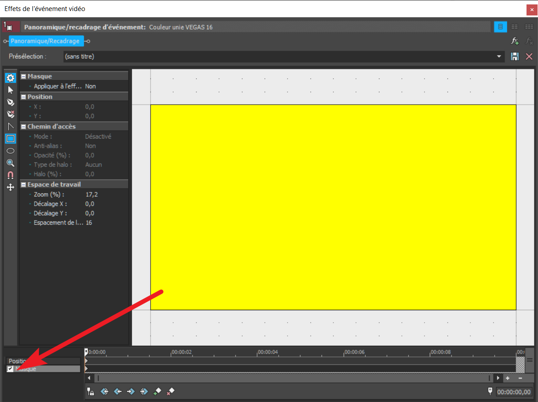Screen dimensions: 538x402
Task: Click the Type de halo value Aucun
Action: pos(94,165)
